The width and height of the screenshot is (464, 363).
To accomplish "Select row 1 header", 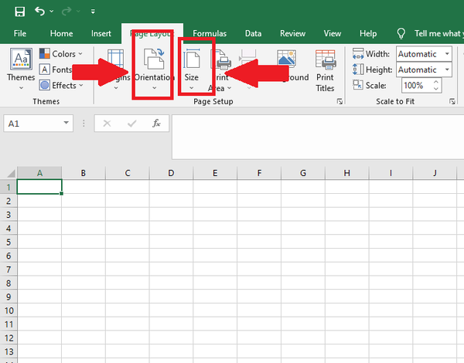I will point(9,187).
